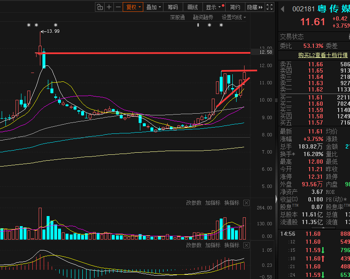This screenshot has height=279, width=350.
Task: Click the 13.99 peak price label
Action: [53, 31]
